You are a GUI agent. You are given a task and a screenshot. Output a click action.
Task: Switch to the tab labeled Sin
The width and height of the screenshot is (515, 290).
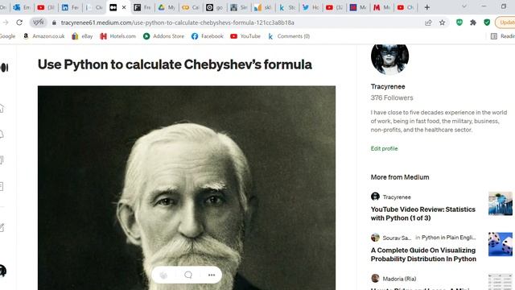239,7
